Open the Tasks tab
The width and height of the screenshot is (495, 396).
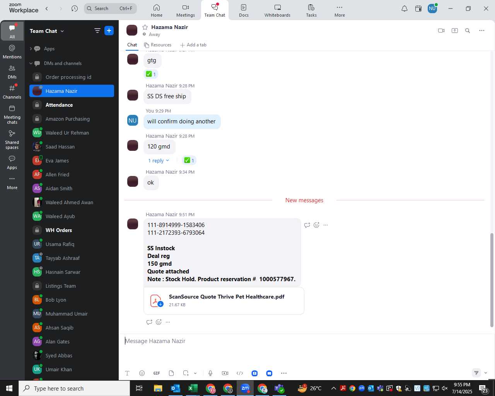(311, 10)
